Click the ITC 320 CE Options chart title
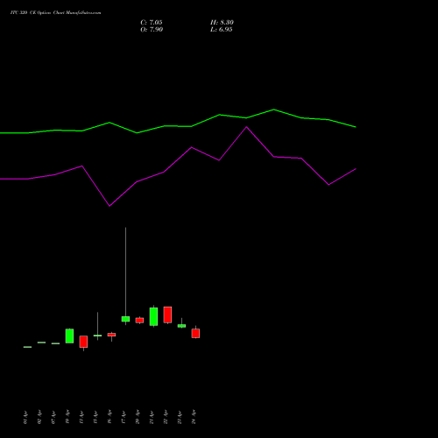The height and width of the screenshot is (438, 438). (x=55, y=13)
